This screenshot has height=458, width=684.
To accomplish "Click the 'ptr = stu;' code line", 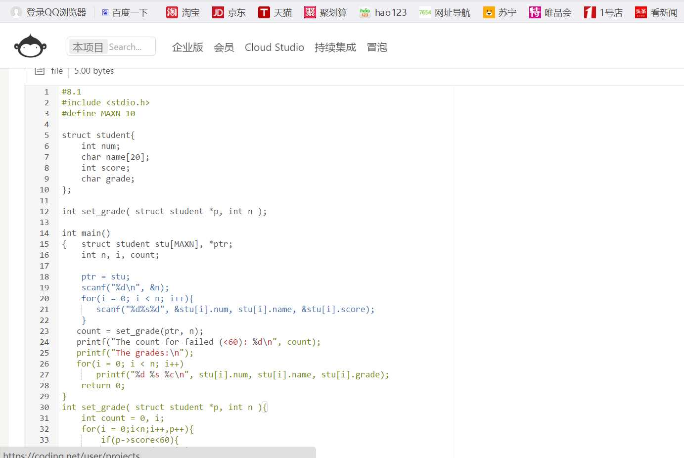I will tap(105, 276).
